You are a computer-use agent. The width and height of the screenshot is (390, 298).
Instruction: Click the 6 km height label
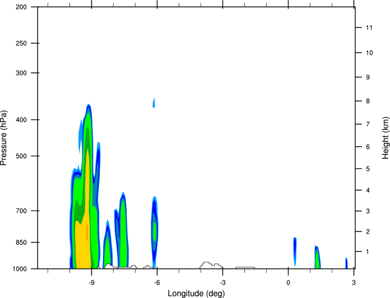[368, 147]
